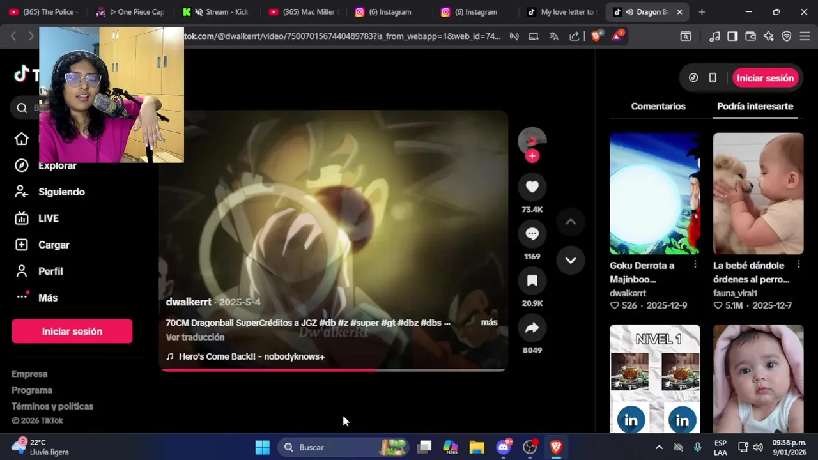818x460 pixels.
Task: Open the Brave VPN shield icon
Action: pyautogui.click(x=787, y=36)
